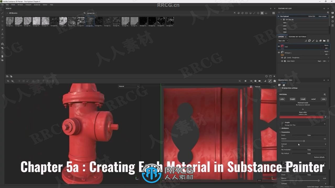Select the Paint tool in the left toolbar
This screenshot has height=188, width=335.
coord(2,13)
